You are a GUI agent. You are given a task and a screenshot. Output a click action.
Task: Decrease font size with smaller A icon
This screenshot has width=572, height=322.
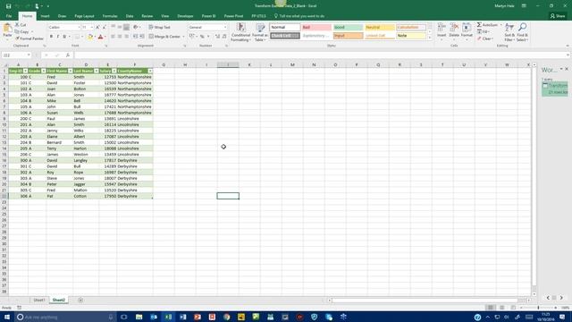[x=104, y=28]
